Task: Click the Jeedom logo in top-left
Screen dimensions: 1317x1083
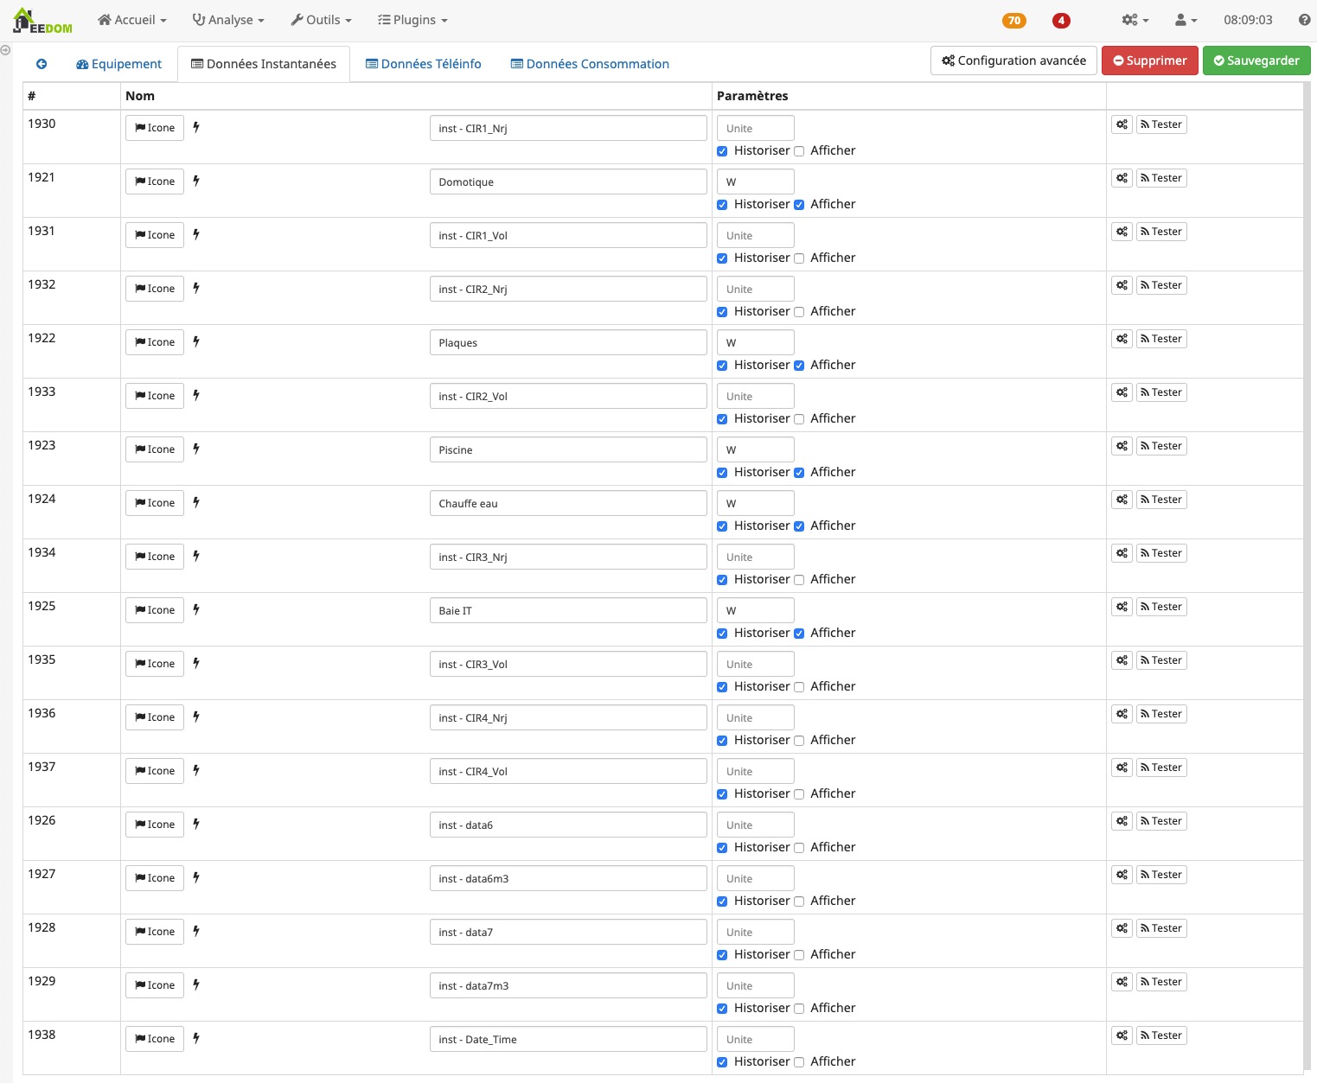Action: (x=42, y=21)
